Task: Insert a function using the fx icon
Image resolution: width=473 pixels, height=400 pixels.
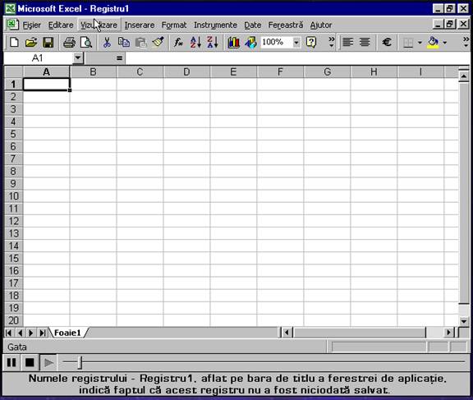Action: coord(178,42)
